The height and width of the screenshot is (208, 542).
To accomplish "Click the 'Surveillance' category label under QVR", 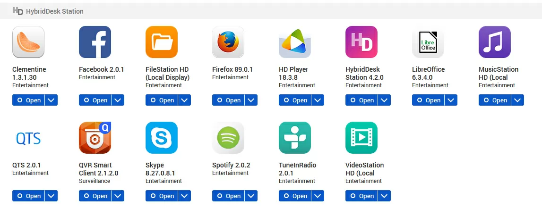I will coord(95,181).
